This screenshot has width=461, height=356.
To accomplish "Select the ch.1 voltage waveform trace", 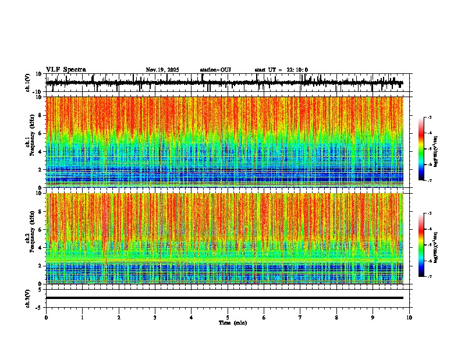I will [224, 83].
